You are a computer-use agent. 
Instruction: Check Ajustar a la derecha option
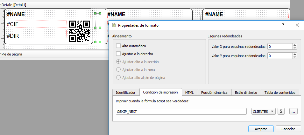119,54
